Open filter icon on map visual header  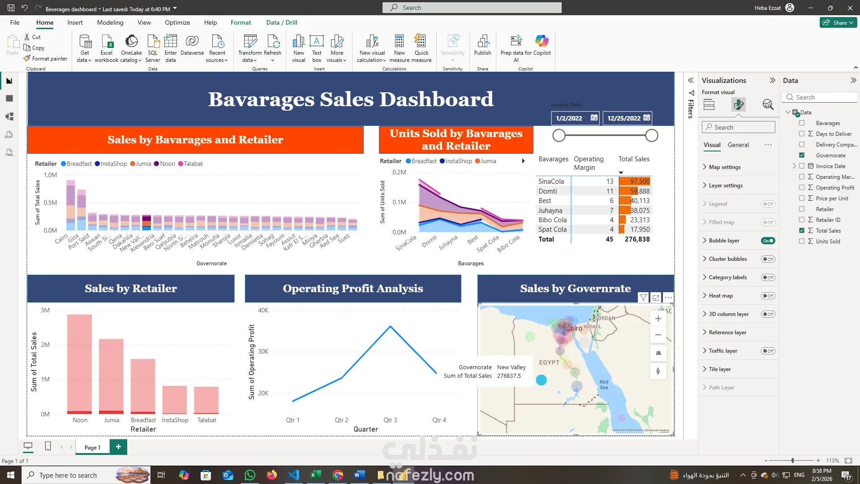pyautogui.click(x=643, y=298)
